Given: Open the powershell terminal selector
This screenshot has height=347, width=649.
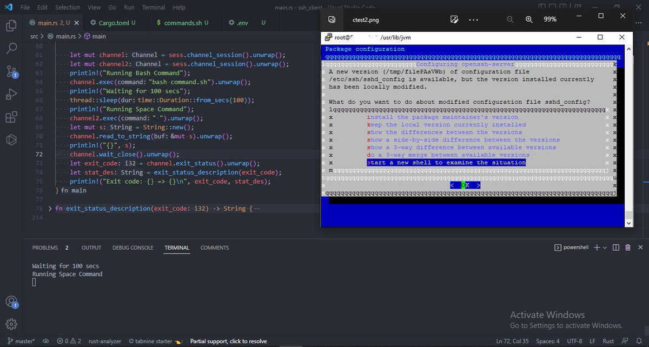Looking at the screenshot, I should tap(573, 248).
